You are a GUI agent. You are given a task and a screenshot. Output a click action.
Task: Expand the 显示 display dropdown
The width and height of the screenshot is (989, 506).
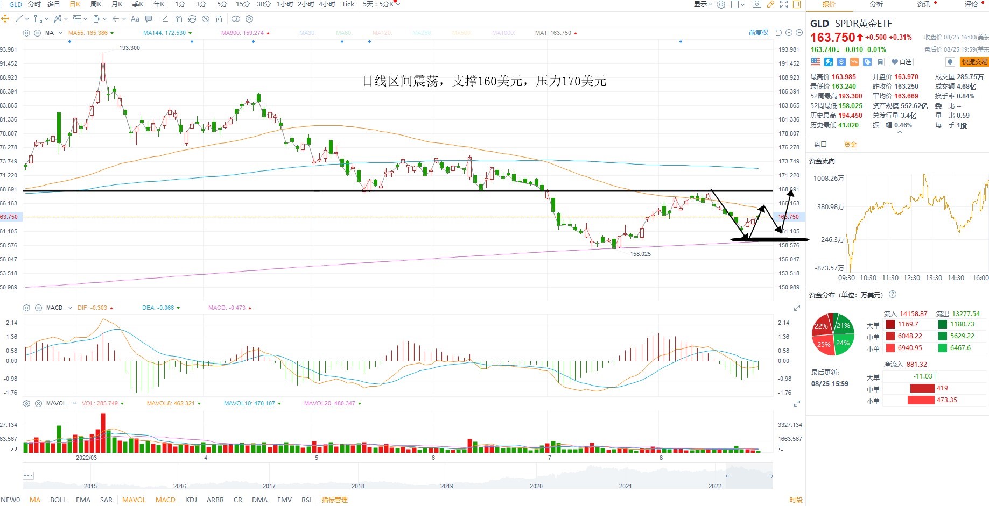coord(703,4)
